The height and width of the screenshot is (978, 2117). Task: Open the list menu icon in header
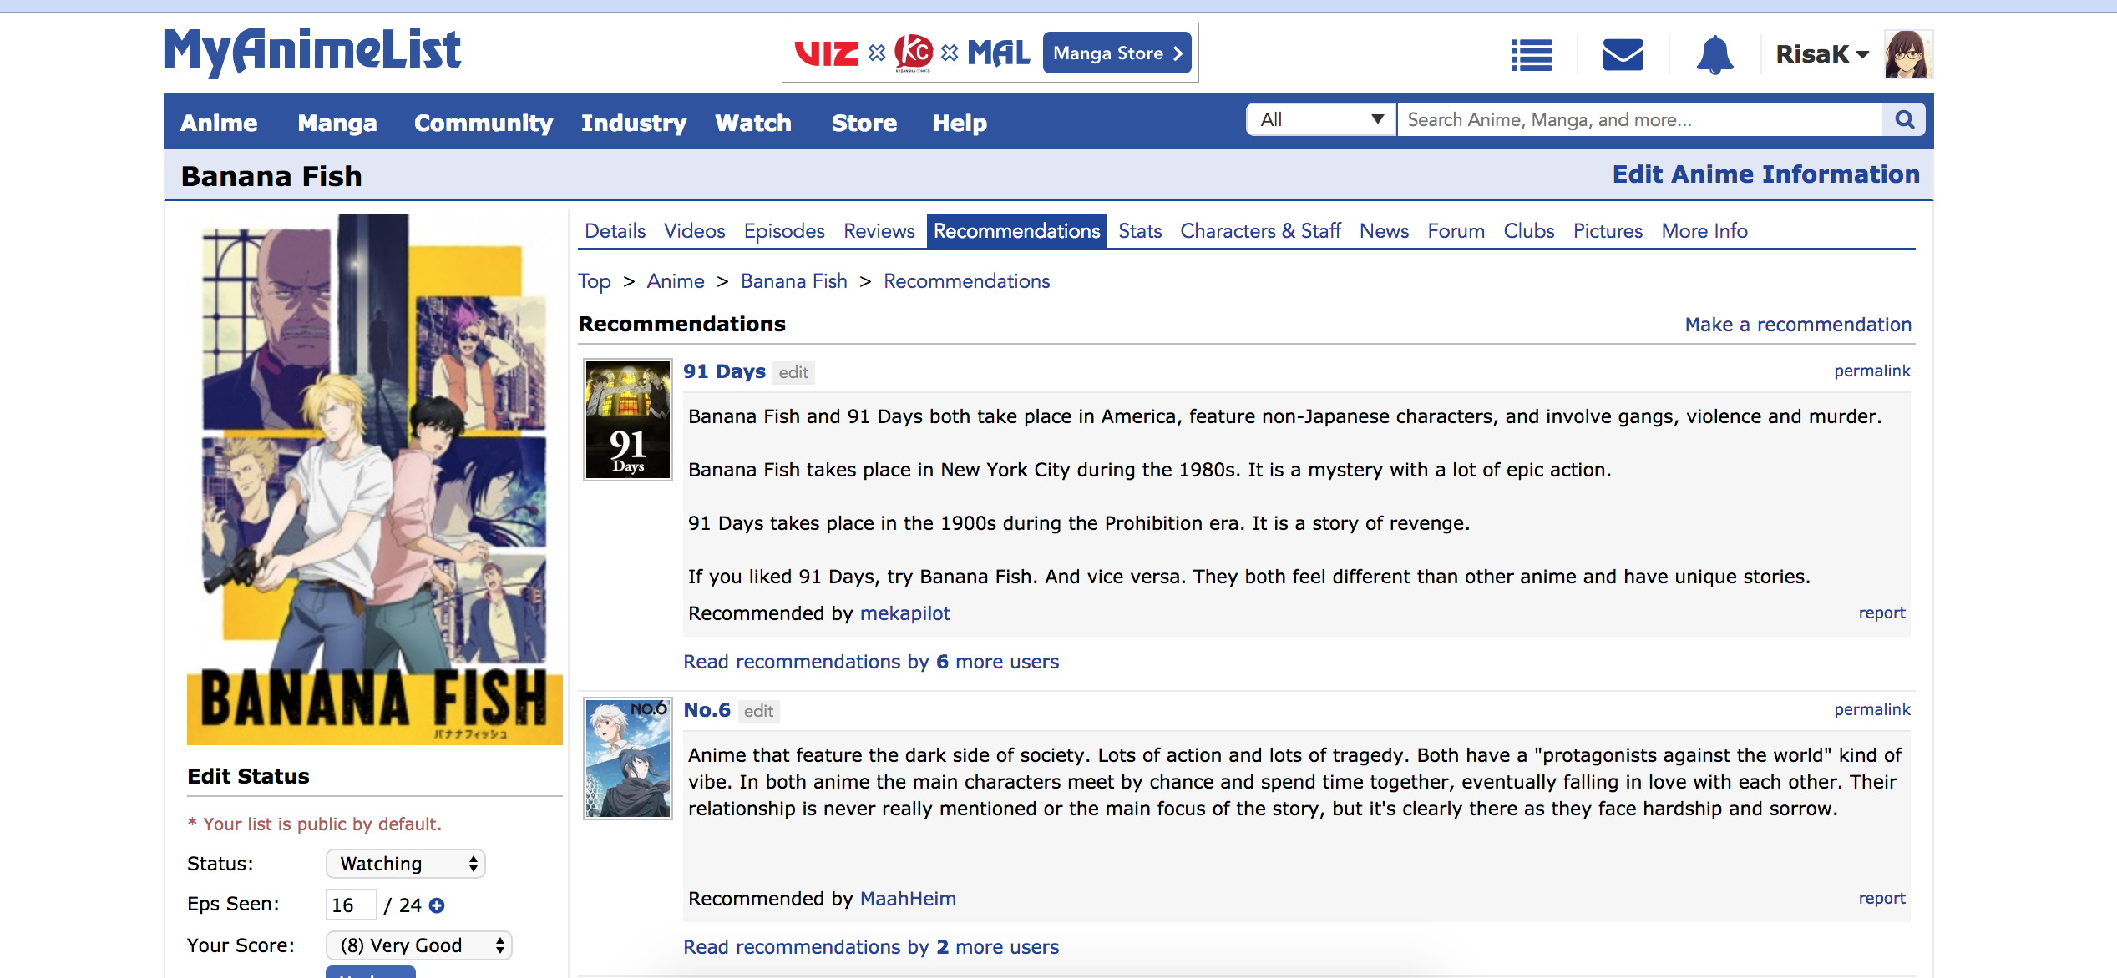pos(1531,55)
